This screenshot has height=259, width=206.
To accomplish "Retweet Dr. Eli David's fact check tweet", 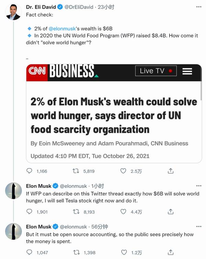I will point(77,171).
